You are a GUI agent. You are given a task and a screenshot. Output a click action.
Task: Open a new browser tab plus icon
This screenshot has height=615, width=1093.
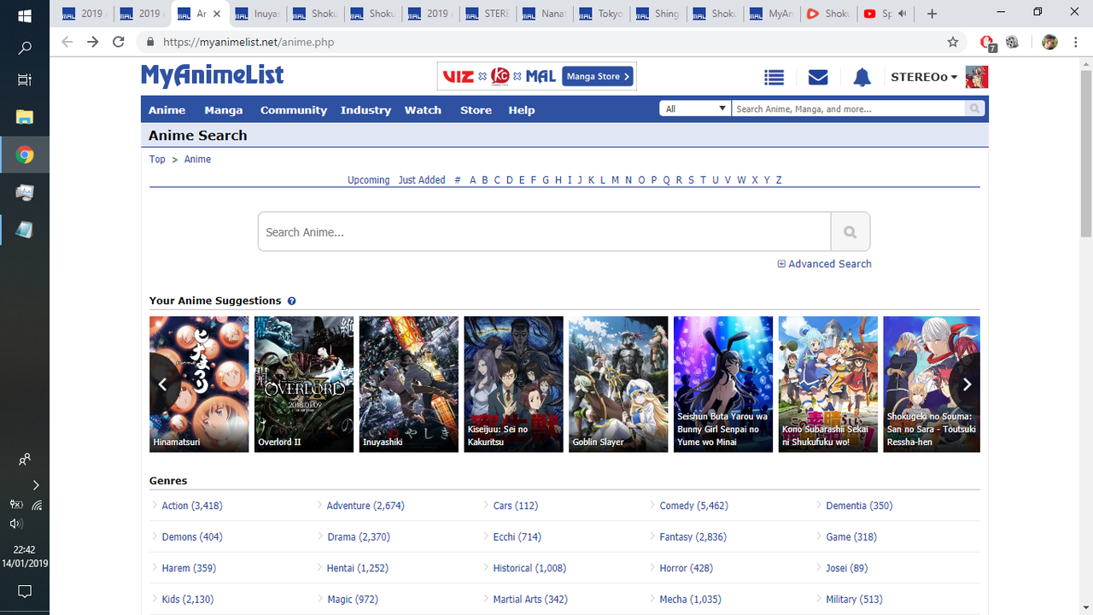932,14
